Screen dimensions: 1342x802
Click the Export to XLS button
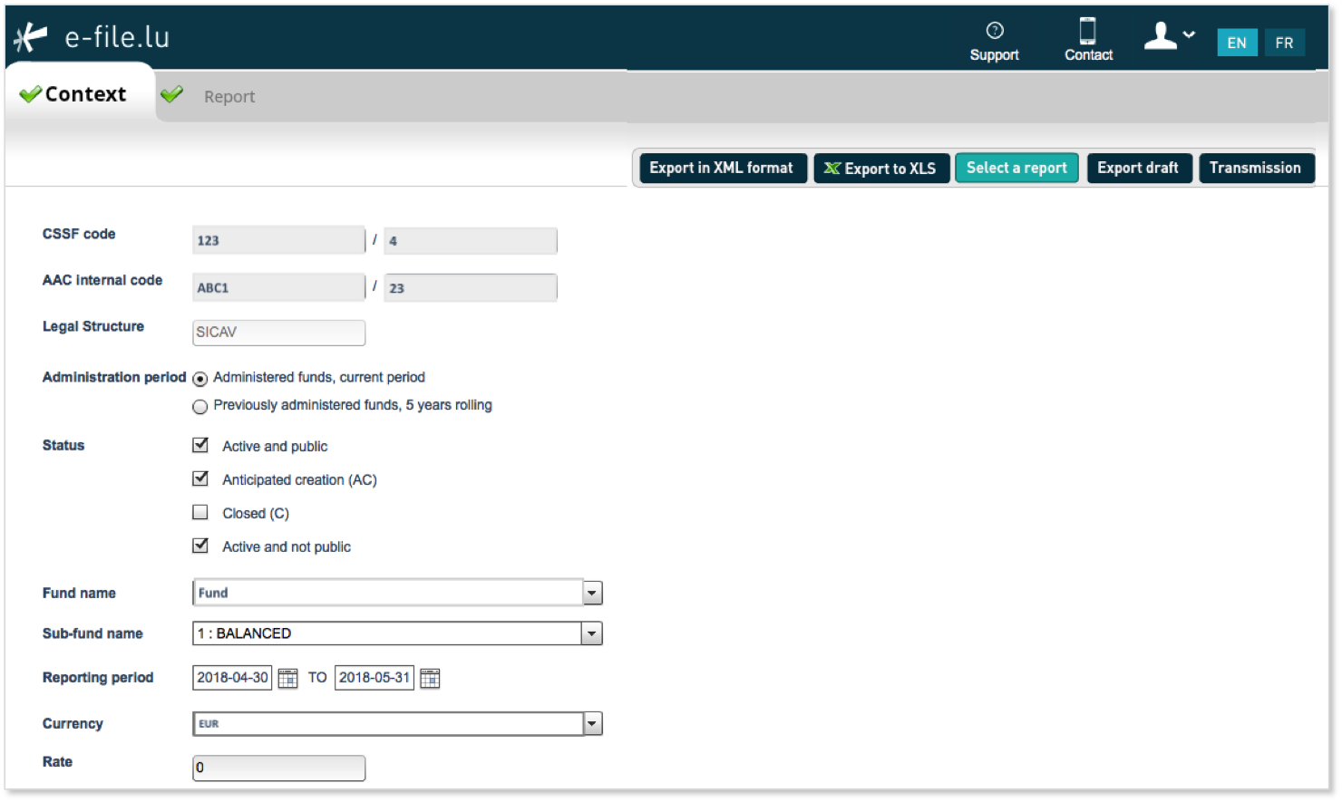pos(881,169)
